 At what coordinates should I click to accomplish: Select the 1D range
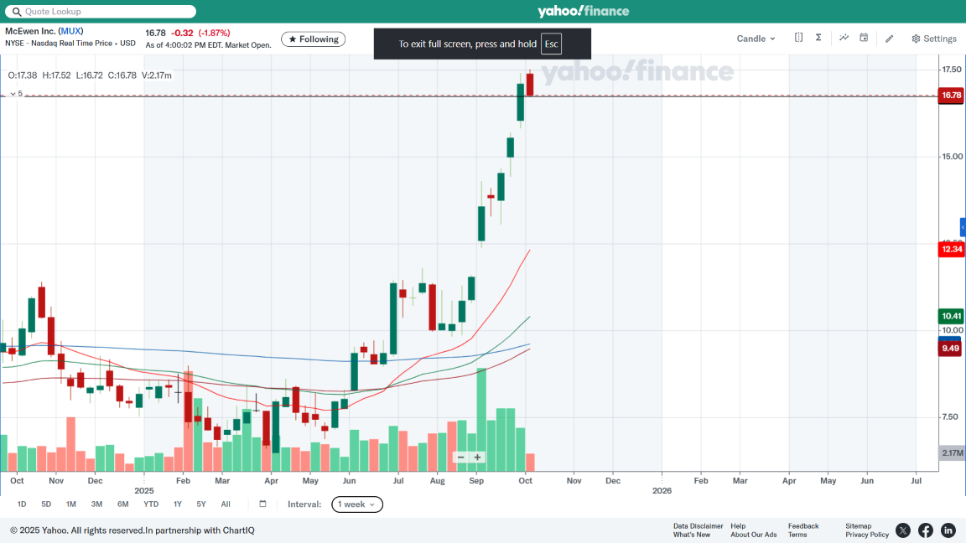pyautogui.click(x=22, y=504)
